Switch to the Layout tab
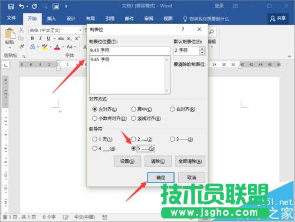This screenshot has height=222, width=295. pyautogui.click(x=90, y=19)
